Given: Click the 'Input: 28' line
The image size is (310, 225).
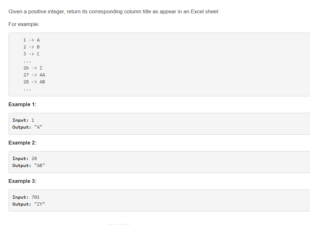Looking at the screenshot, I should pyautogui.click(x=24, y=158).
